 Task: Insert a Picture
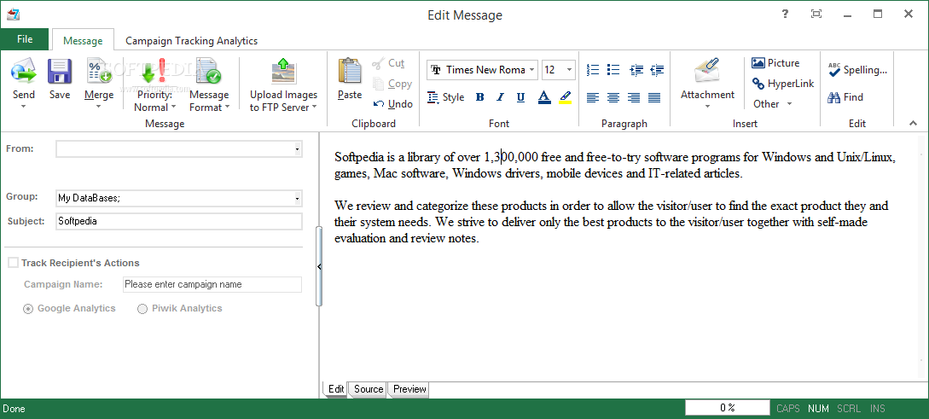click(x=775, y=63)
